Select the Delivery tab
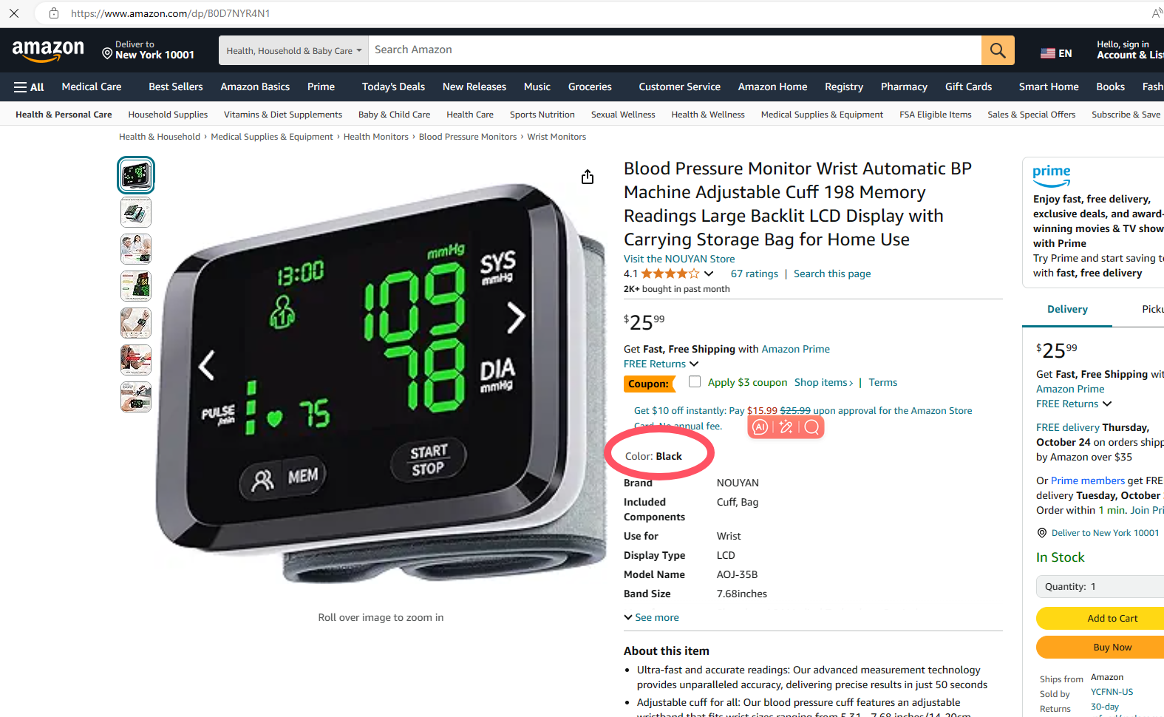Screen dimensions: 1164x717 pos(1067,309)
